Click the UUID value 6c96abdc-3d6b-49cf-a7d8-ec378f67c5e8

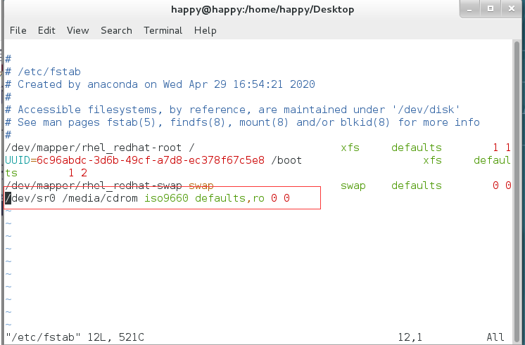coord(151,160)
